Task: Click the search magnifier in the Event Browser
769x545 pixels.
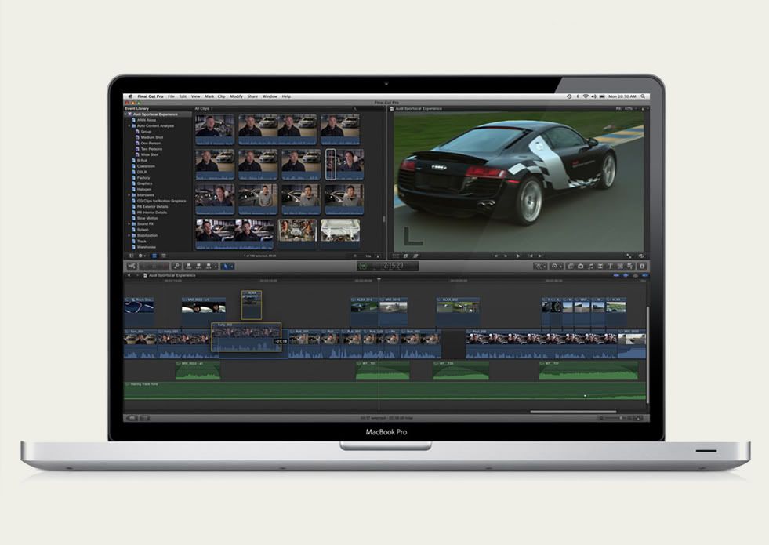Action: 354,108
